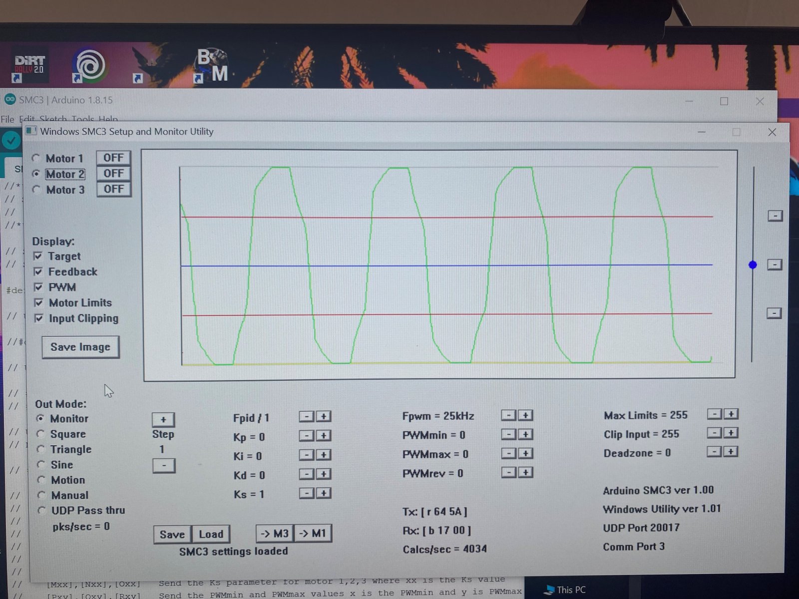Click the Save Image button

pos(80,347)
